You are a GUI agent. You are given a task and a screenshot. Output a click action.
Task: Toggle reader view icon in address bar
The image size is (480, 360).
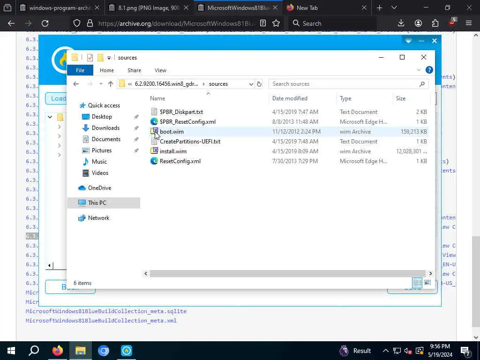[262, 23]
